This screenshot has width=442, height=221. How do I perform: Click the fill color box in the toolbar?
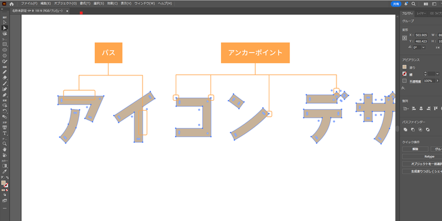click(x=4, y=183)
